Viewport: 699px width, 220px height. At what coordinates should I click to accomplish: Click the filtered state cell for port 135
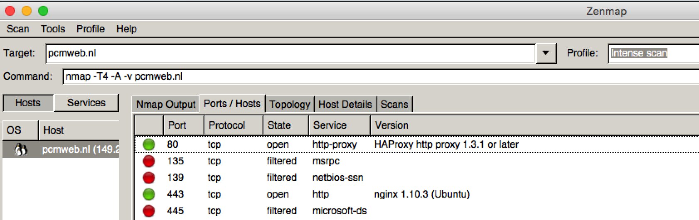pyautogui.click(x=281, y=161)
